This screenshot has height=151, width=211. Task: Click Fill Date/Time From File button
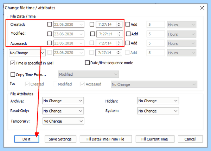105,139
